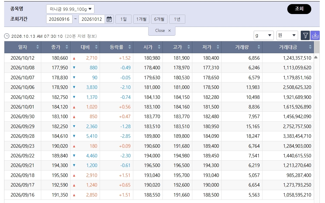325x203 pixels.
Task: Open the 원 currency dropdown
Action: 287,35
